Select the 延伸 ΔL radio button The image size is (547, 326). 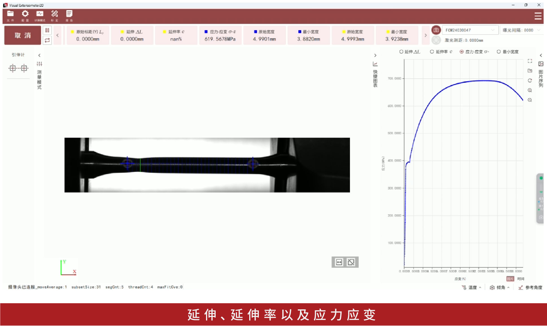coord(401,52)
